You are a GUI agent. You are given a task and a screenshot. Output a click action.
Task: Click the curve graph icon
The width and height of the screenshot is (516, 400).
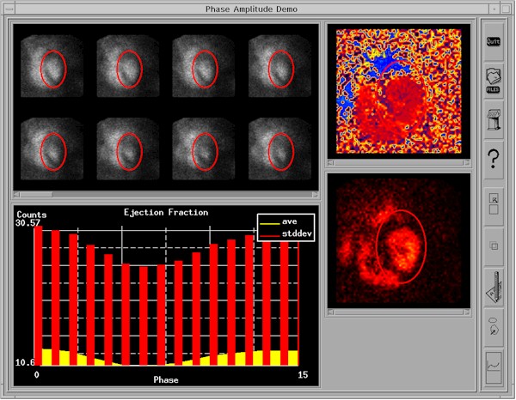click(x=494, y=367)
